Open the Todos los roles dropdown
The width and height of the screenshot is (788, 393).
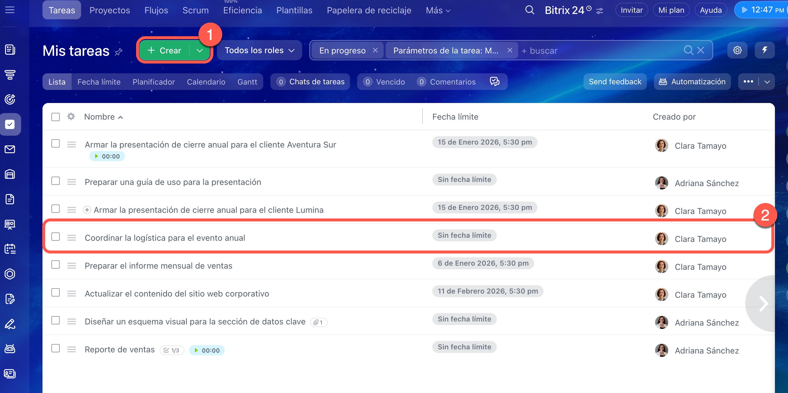click(x=259, y=50)
